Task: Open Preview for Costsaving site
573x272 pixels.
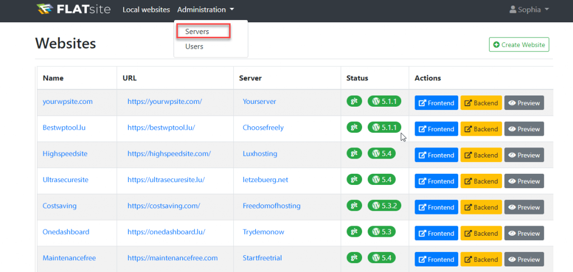Action: [524, 207]
